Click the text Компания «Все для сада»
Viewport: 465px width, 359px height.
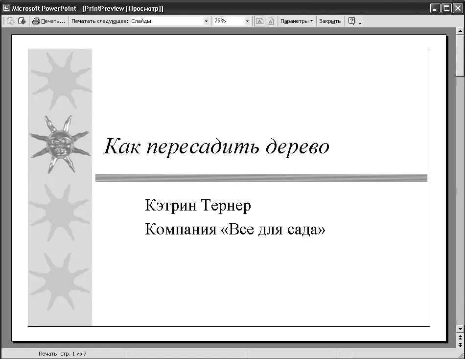[235, 229]
